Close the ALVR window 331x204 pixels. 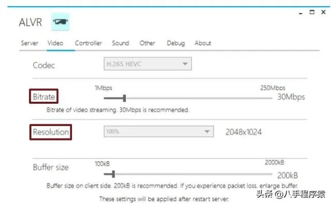click(323, 12)
